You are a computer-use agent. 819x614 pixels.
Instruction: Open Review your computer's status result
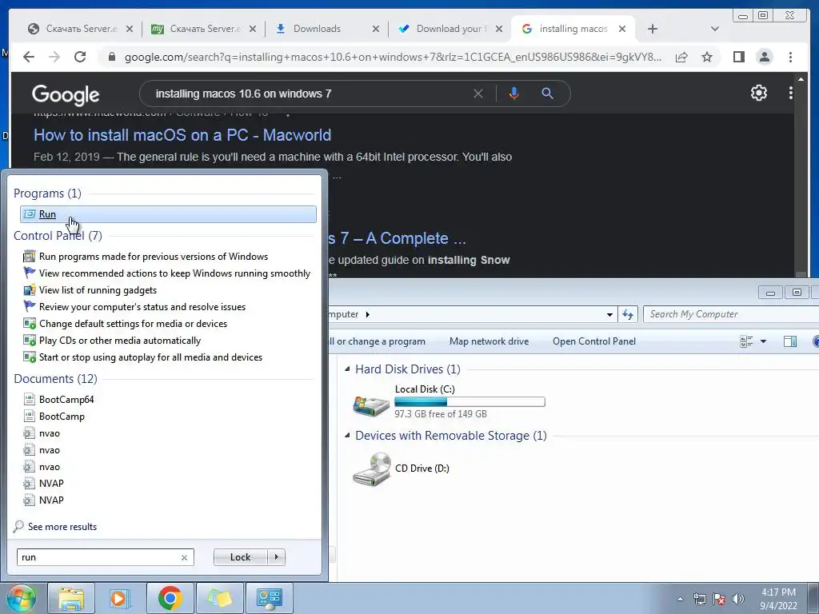142,307
